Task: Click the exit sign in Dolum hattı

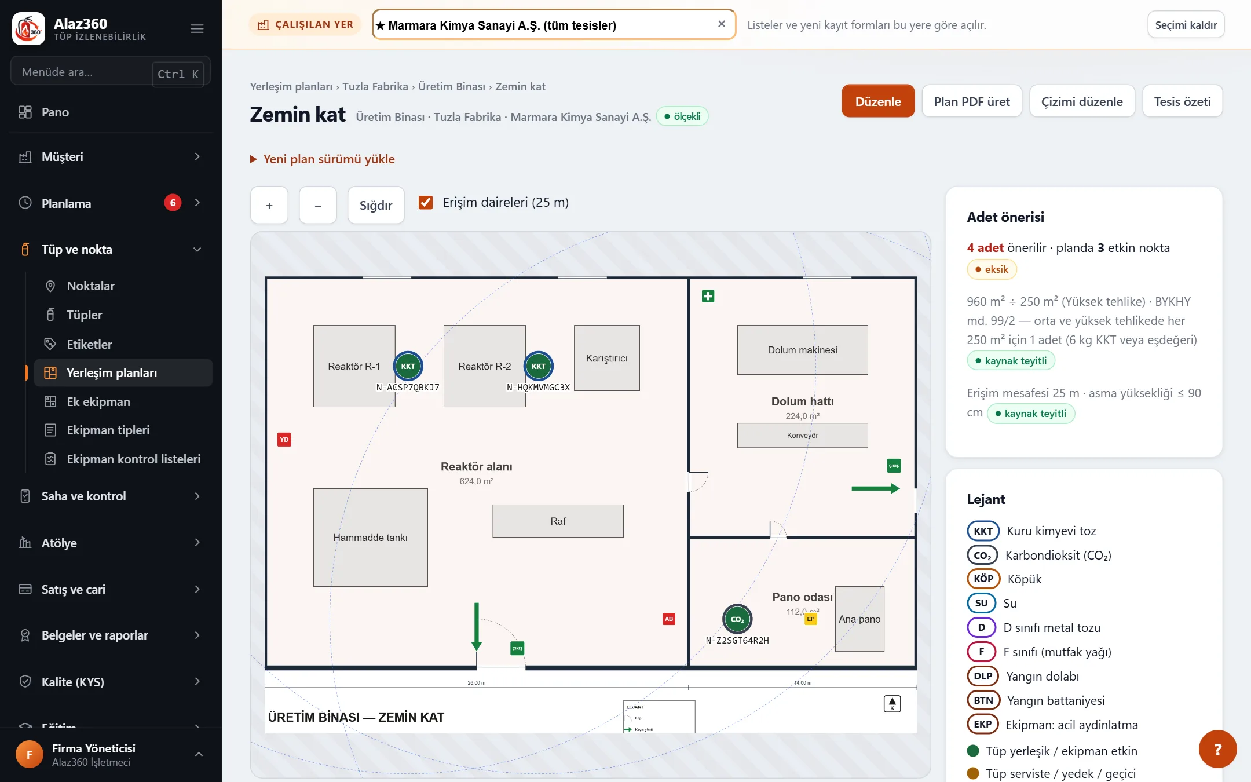Action: pyautogui.click(x=894, y=466)
